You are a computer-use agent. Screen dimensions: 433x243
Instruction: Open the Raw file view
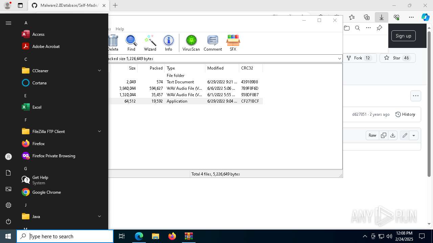[372, 135]
